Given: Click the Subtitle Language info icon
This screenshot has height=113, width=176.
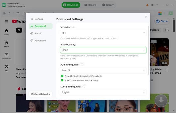Looking at the screenshot, I should (x=84, y=87).
